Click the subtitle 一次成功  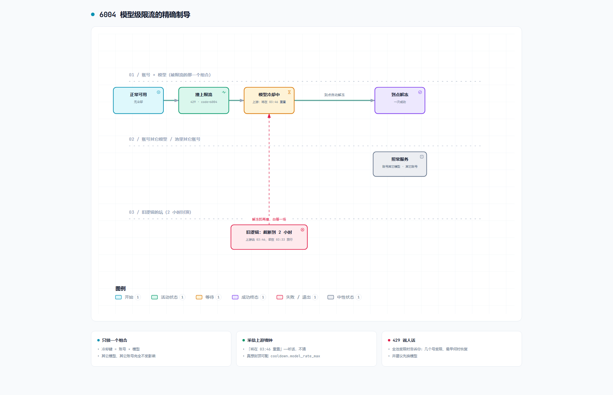pos(400,102)
